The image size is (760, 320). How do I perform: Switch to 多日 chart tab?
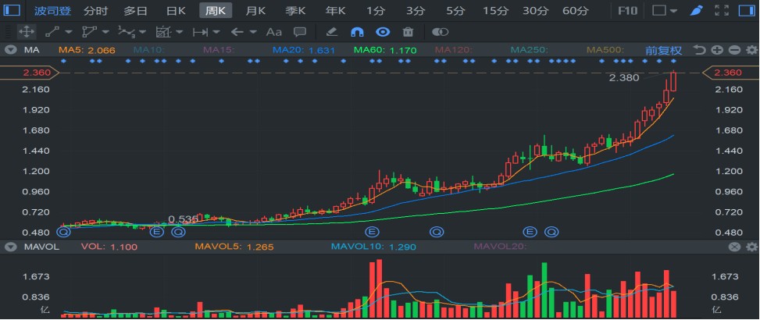(136, 11)
